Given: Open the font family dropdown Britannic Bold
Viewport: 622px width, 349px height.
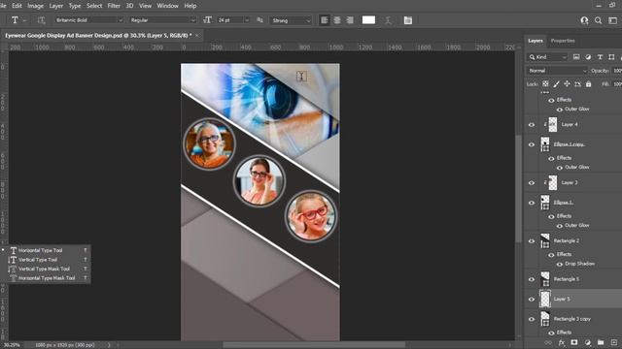Looking at the screenshot, I should [88, 20].
